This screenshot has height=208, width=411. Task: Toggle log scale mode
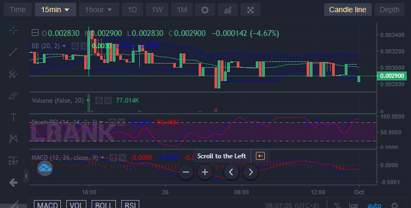click(353, 205)
